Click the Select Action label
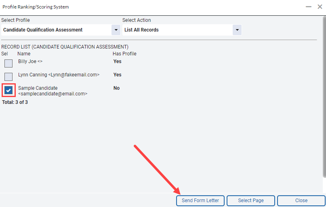The height and width of the screenshot is (207, 326). (x=137, y=20)
